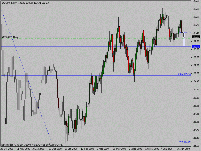Click the 21 Apr 2009 date label
201x151 pixels.
click(x=135, y=149)
